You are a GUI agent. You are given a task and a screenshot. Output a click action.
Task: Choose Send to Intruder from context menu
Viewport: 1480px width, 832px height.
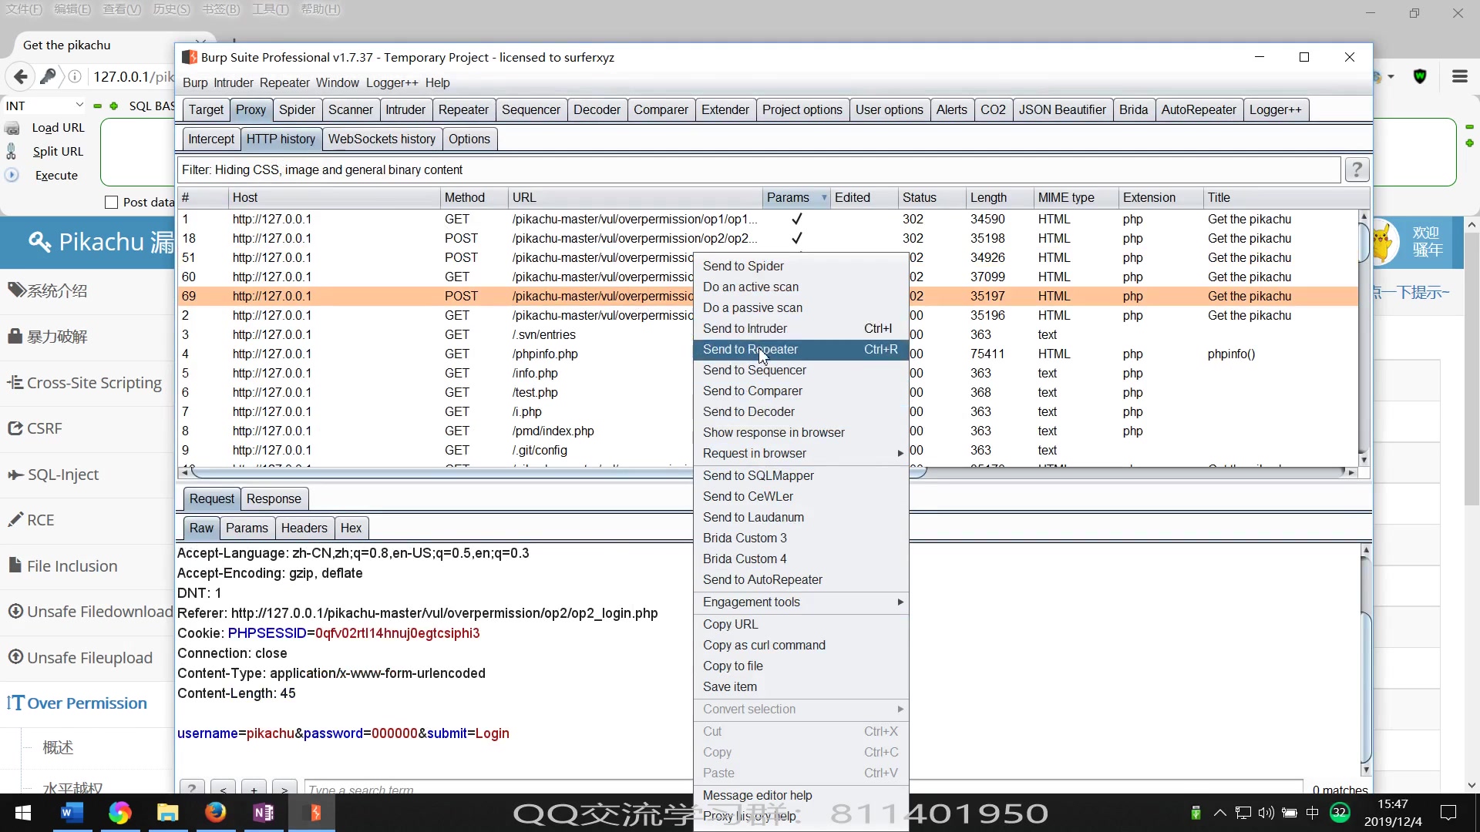802,328
